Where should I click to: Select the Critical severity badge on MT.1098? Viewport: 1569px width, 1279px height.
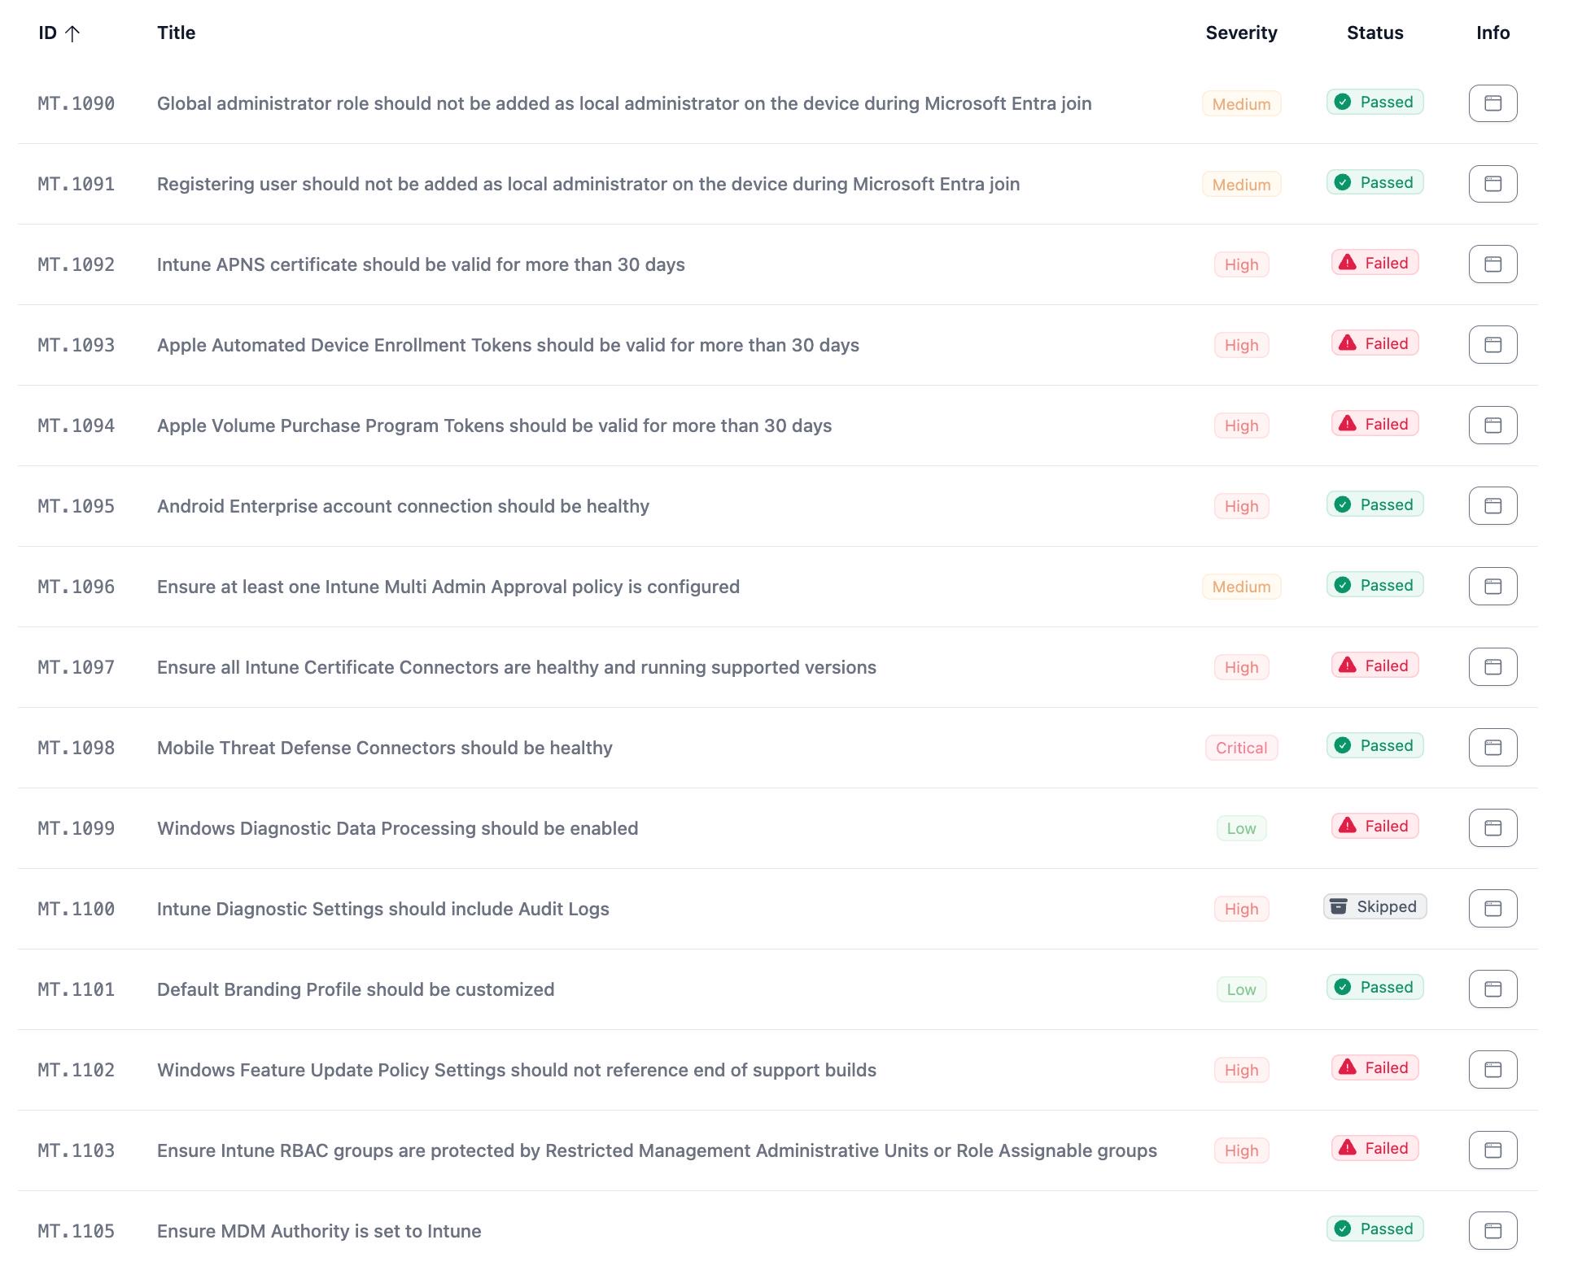click(1241, 749)
